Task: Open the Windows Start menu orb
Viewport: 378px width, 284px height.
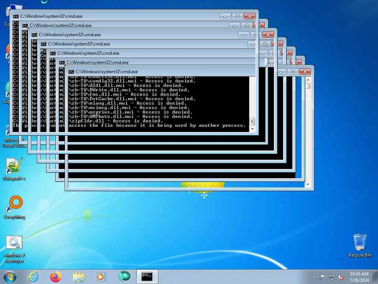Action: [10, 277]
